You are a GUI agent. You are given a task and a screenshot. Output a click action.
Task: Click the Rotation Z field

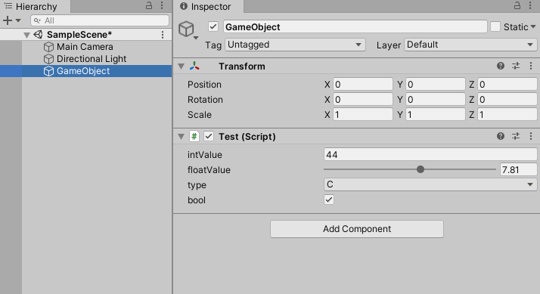click(x=507, y=100)
